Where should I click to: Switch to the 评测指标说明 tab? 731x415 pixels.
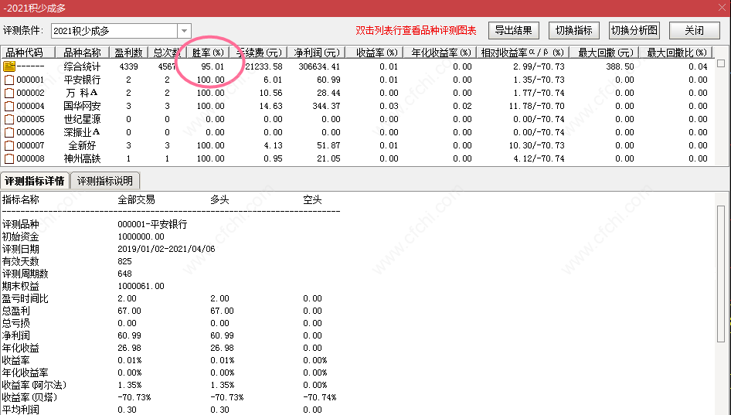pos(105,181)
